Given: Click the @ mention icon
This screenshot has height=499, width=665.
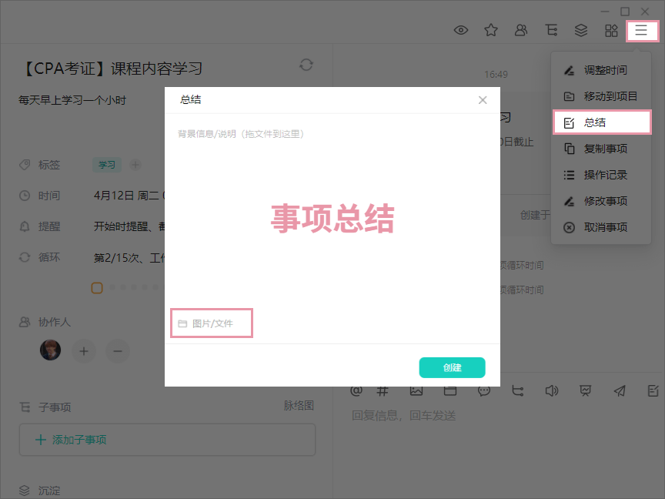Looking at the screenshot, I should (356, 390).
